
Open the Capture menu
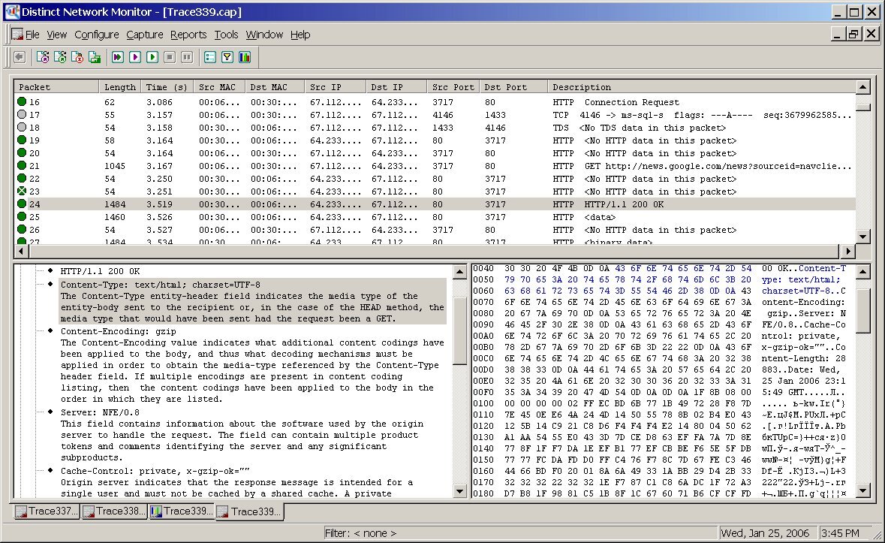144,35
